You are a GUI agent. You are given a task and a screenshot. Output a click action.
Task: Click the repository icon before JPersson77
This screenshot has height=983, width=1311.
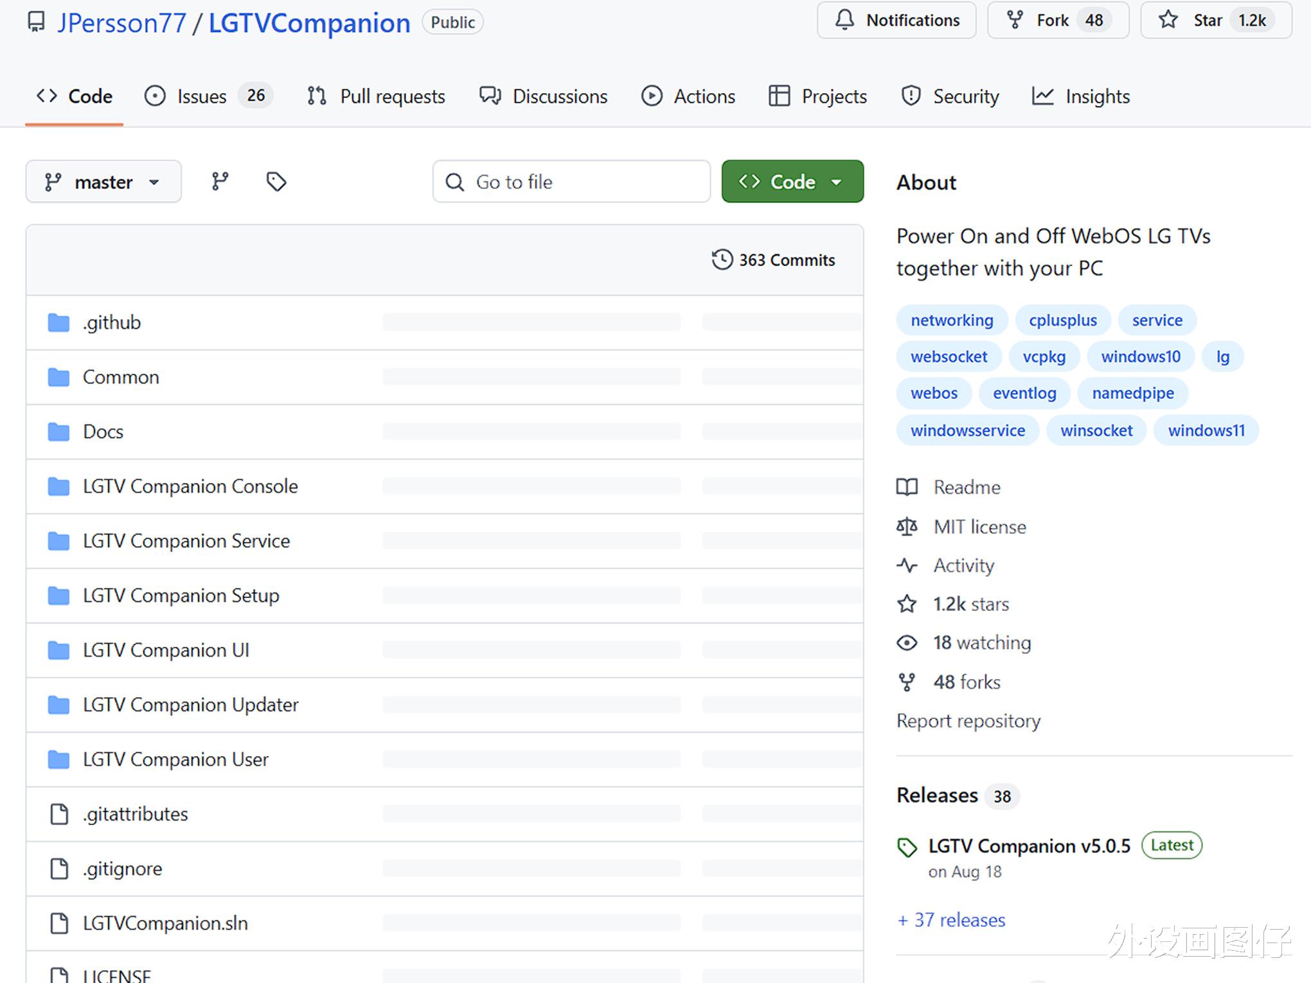pos(37,22)
